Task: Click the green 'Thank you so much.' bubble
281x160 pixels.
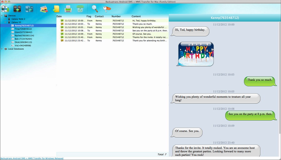Action: click(260, 81)
